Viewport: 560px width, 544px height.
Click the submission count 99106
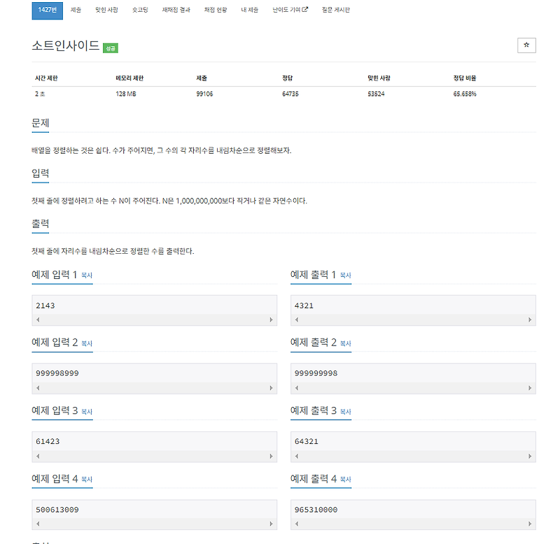204,94
